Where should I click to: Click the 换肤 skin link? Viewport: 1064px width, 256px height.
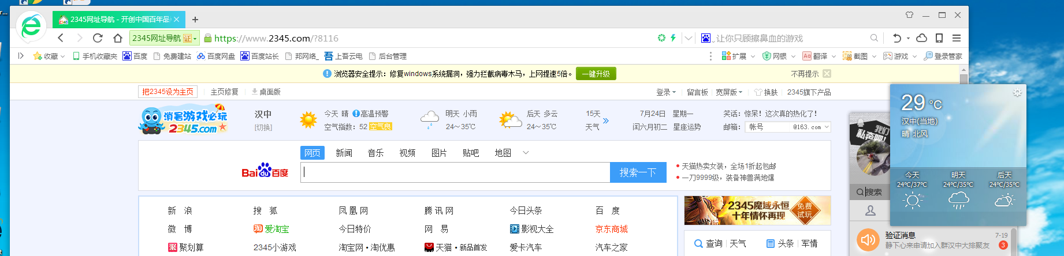click(766, 92)
